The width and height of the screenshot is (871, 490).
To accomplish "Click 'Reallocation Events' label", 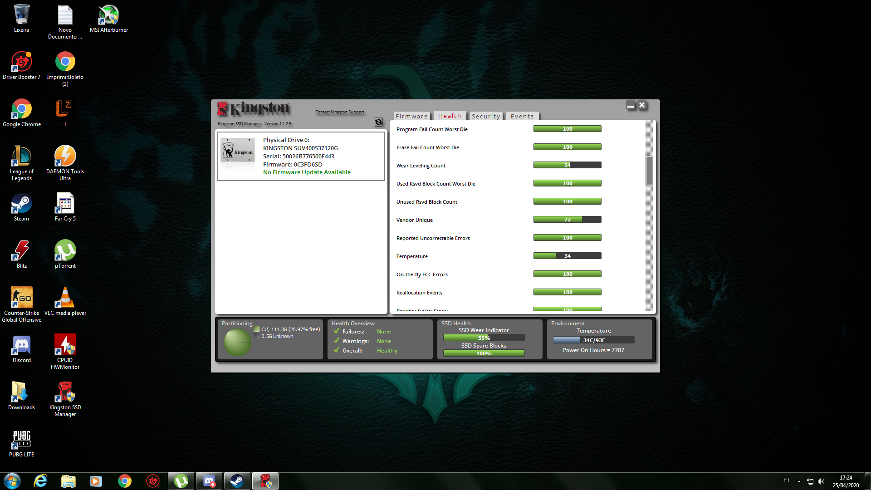I will (419, 293).
